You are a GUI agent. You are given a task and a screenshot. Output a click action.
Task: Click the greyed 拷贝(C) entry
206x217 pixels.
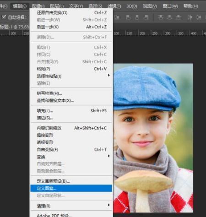pos(71,54)
